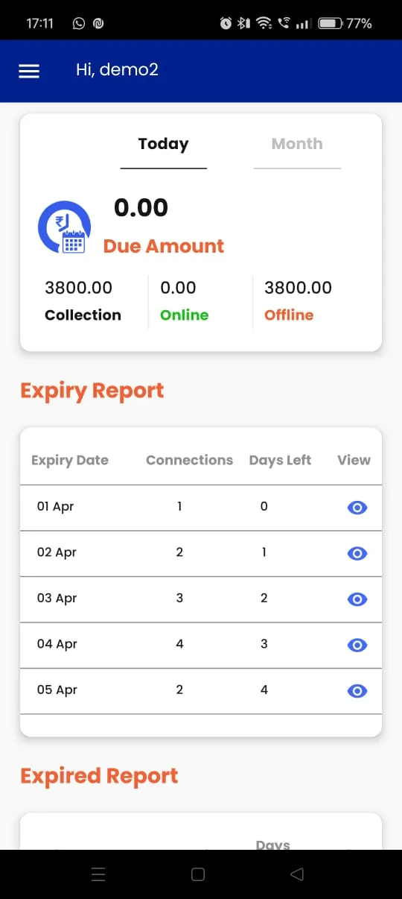Open Android recent apps button
This screenshot has height=899, width=402.
tap(98, 874)
